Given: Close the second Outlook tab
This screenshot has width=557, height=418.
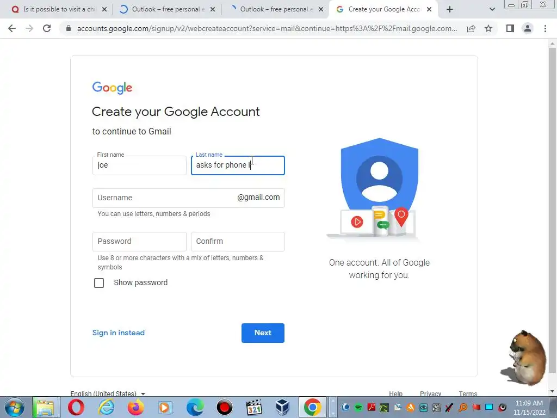Looking at the screenshot, I should [321, 10].
